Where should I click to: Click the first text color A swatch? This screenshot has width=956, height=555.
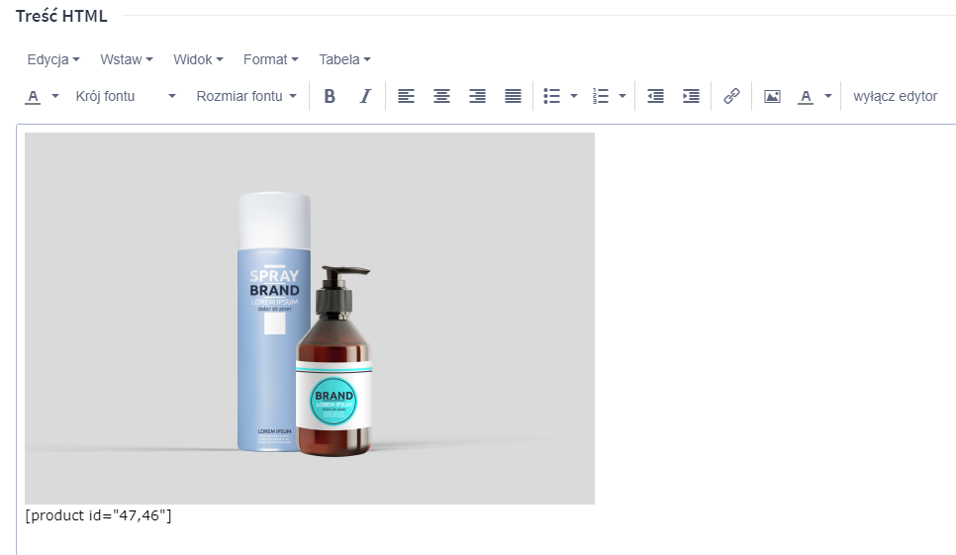tap(33, 96)
